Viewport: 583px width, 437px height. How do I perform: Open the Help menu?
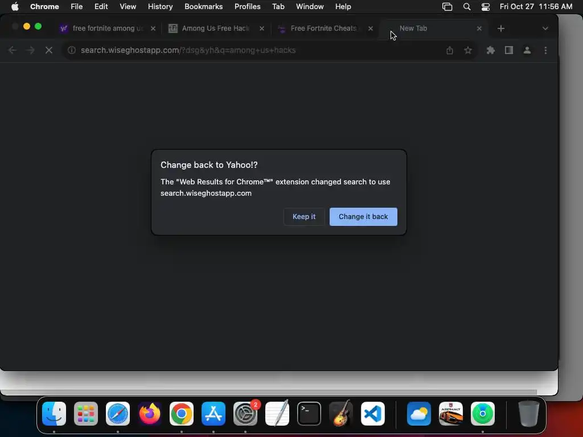click(343, 7)
